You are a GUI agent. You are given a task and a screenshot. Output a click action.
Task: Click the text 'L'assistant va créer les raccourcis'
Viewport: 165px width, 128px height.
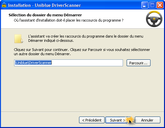click(54, 36)
